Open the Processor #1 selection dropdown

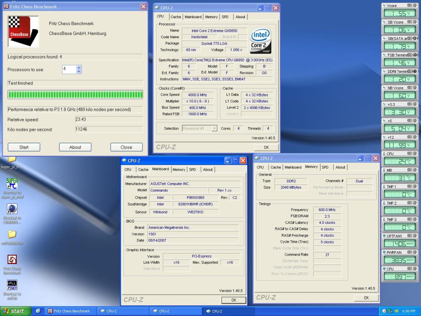[214, 128]
